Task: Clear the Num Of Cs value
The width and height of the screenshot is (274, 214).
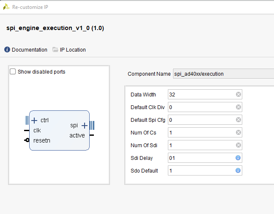Action: click(x=238, y=133)
